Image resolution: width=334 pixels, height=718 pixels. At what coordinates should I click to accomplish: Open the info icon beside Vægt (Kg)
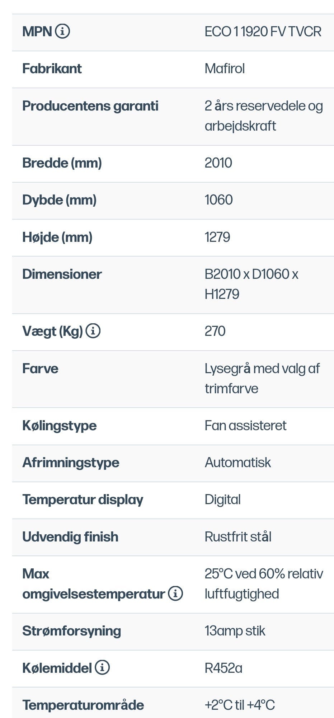(93, 331)
